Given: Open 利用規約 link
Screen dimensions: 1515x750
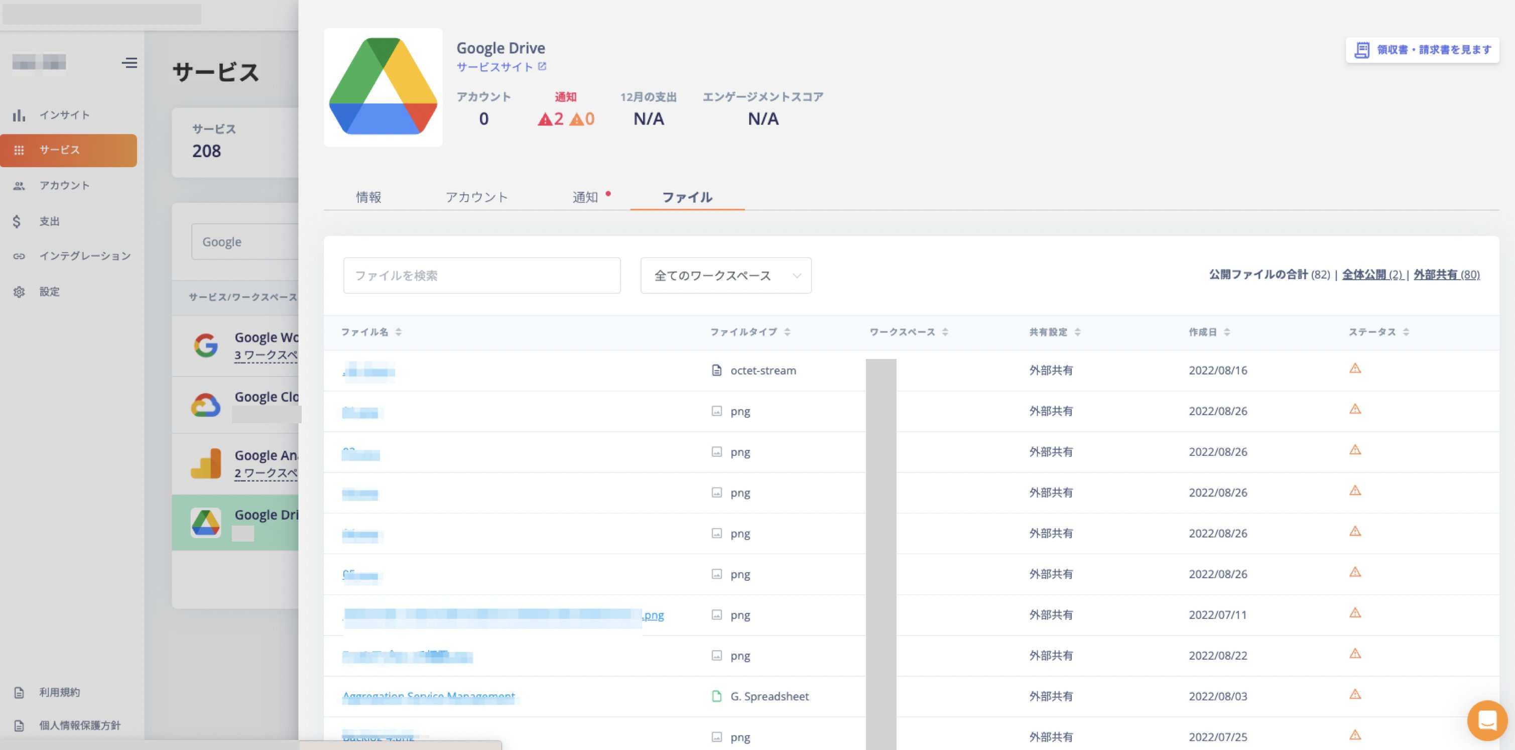Looking at the screenshot, I should [x=59, y=692].
